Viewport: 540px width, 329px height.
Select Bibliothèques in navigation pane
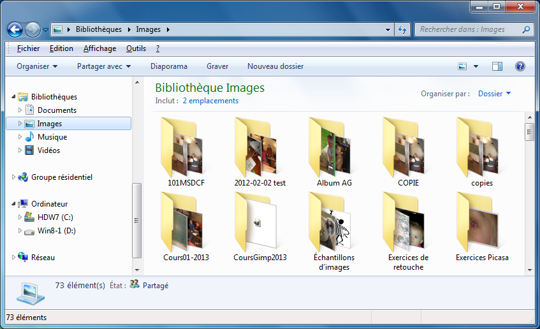pos(54,97)
